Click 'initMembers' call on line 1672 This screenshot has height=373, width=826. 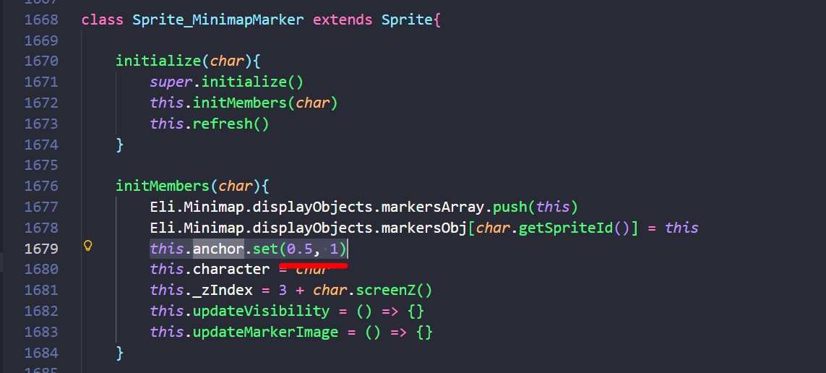240,103
